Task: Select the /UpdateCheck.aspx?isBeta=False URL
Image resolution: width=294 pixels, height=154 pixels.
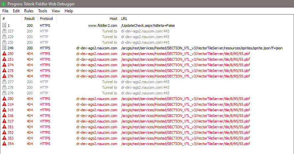Action: pyautogui.click(x=148, y=26)
